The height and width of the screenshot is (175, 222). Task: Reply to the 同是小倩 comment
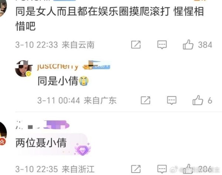click(x=172, y=100)
